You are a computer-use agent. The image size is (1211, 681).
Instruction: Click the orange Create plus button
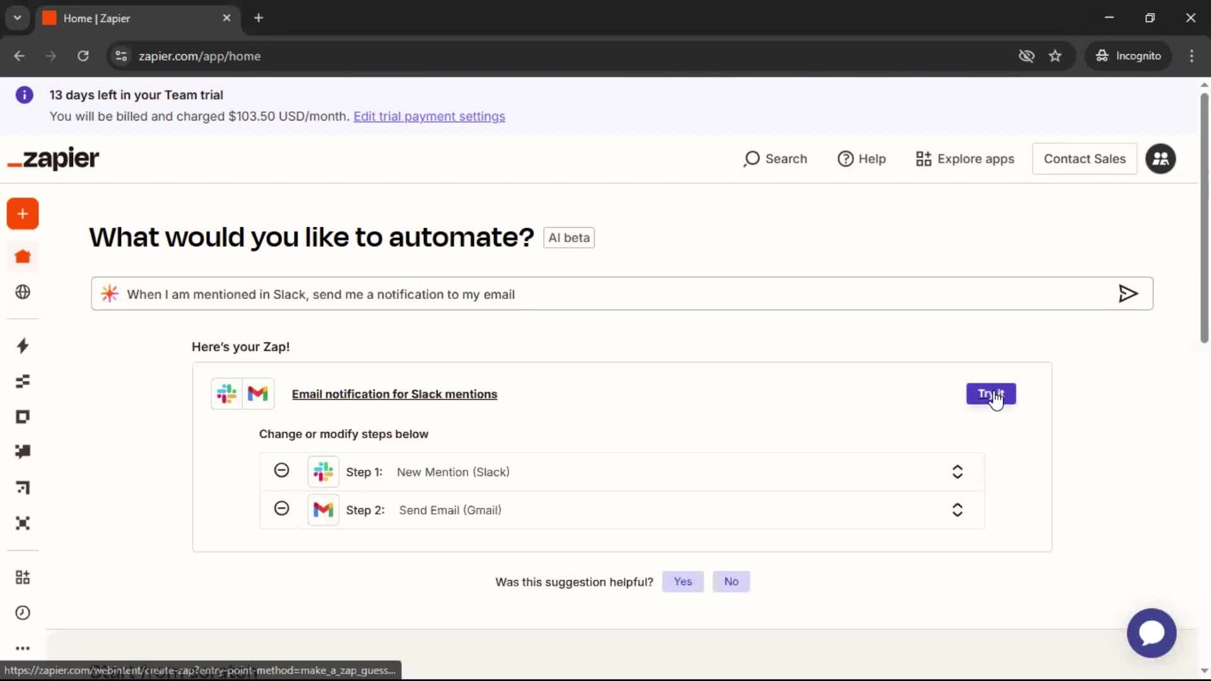click(x=23, y=214)
